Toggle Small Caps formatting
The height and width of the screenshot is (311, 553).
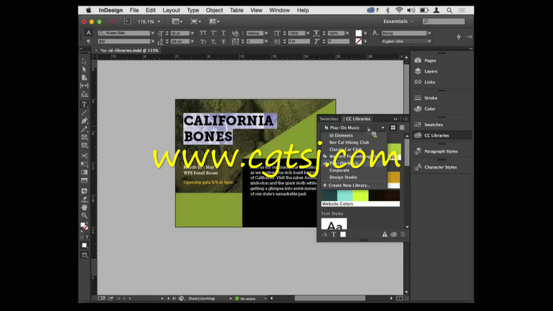(203, 41)
